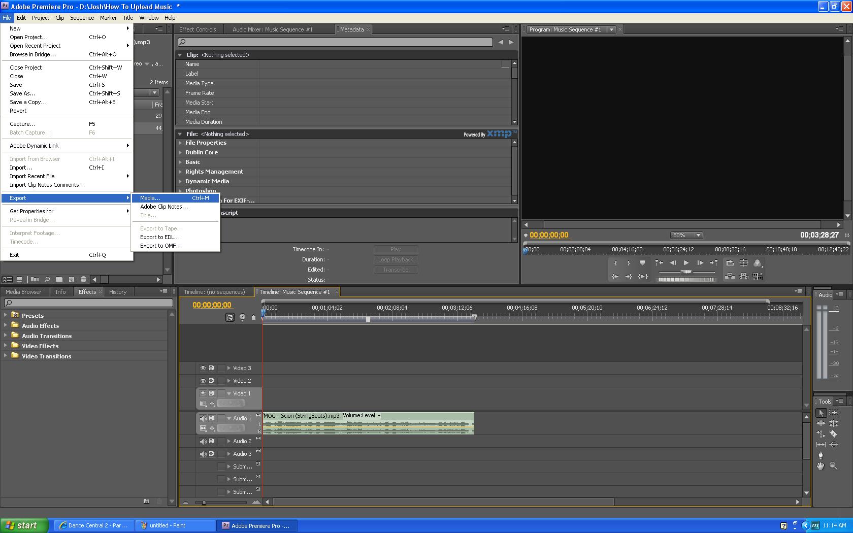Go to previous marker in Program monitor
The width and height of the screenshot is (853, 533).
coord(659,263)
